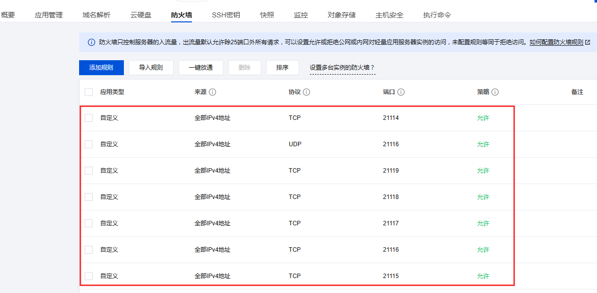Select the UDP port 21116 rule checkbox

pyautogui.click(x=89, y=144)
